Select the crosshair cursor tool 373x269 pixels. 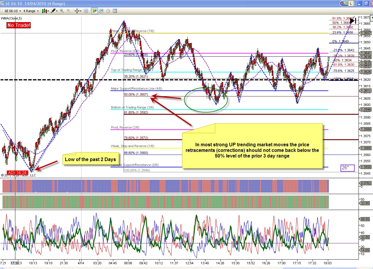point(77,11)
